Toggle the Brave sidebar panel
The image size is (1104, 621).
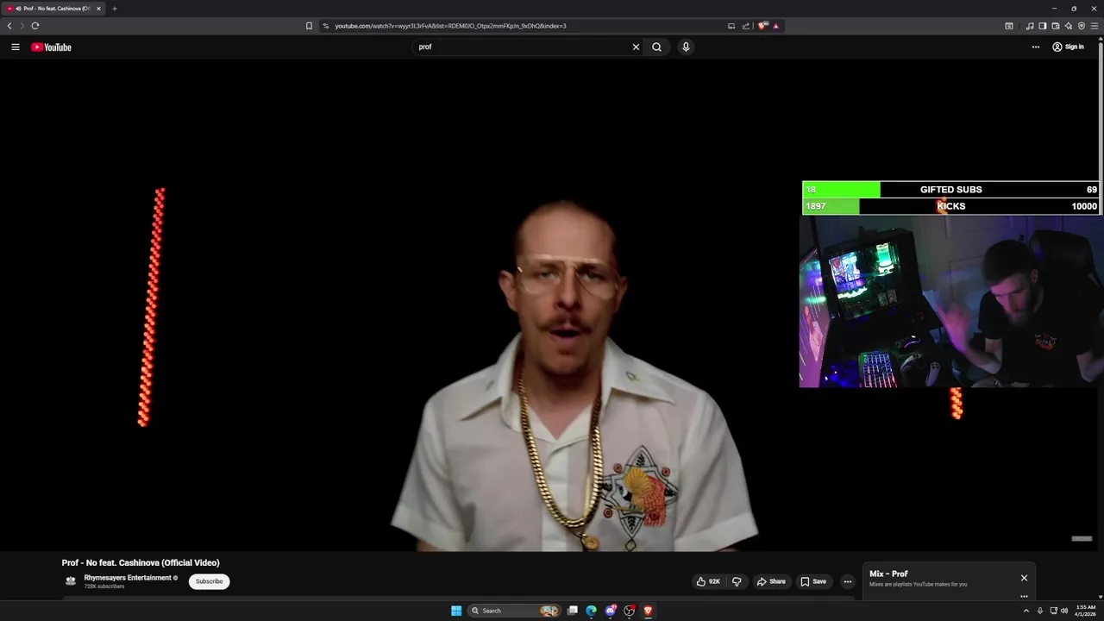click(1043, 26)
